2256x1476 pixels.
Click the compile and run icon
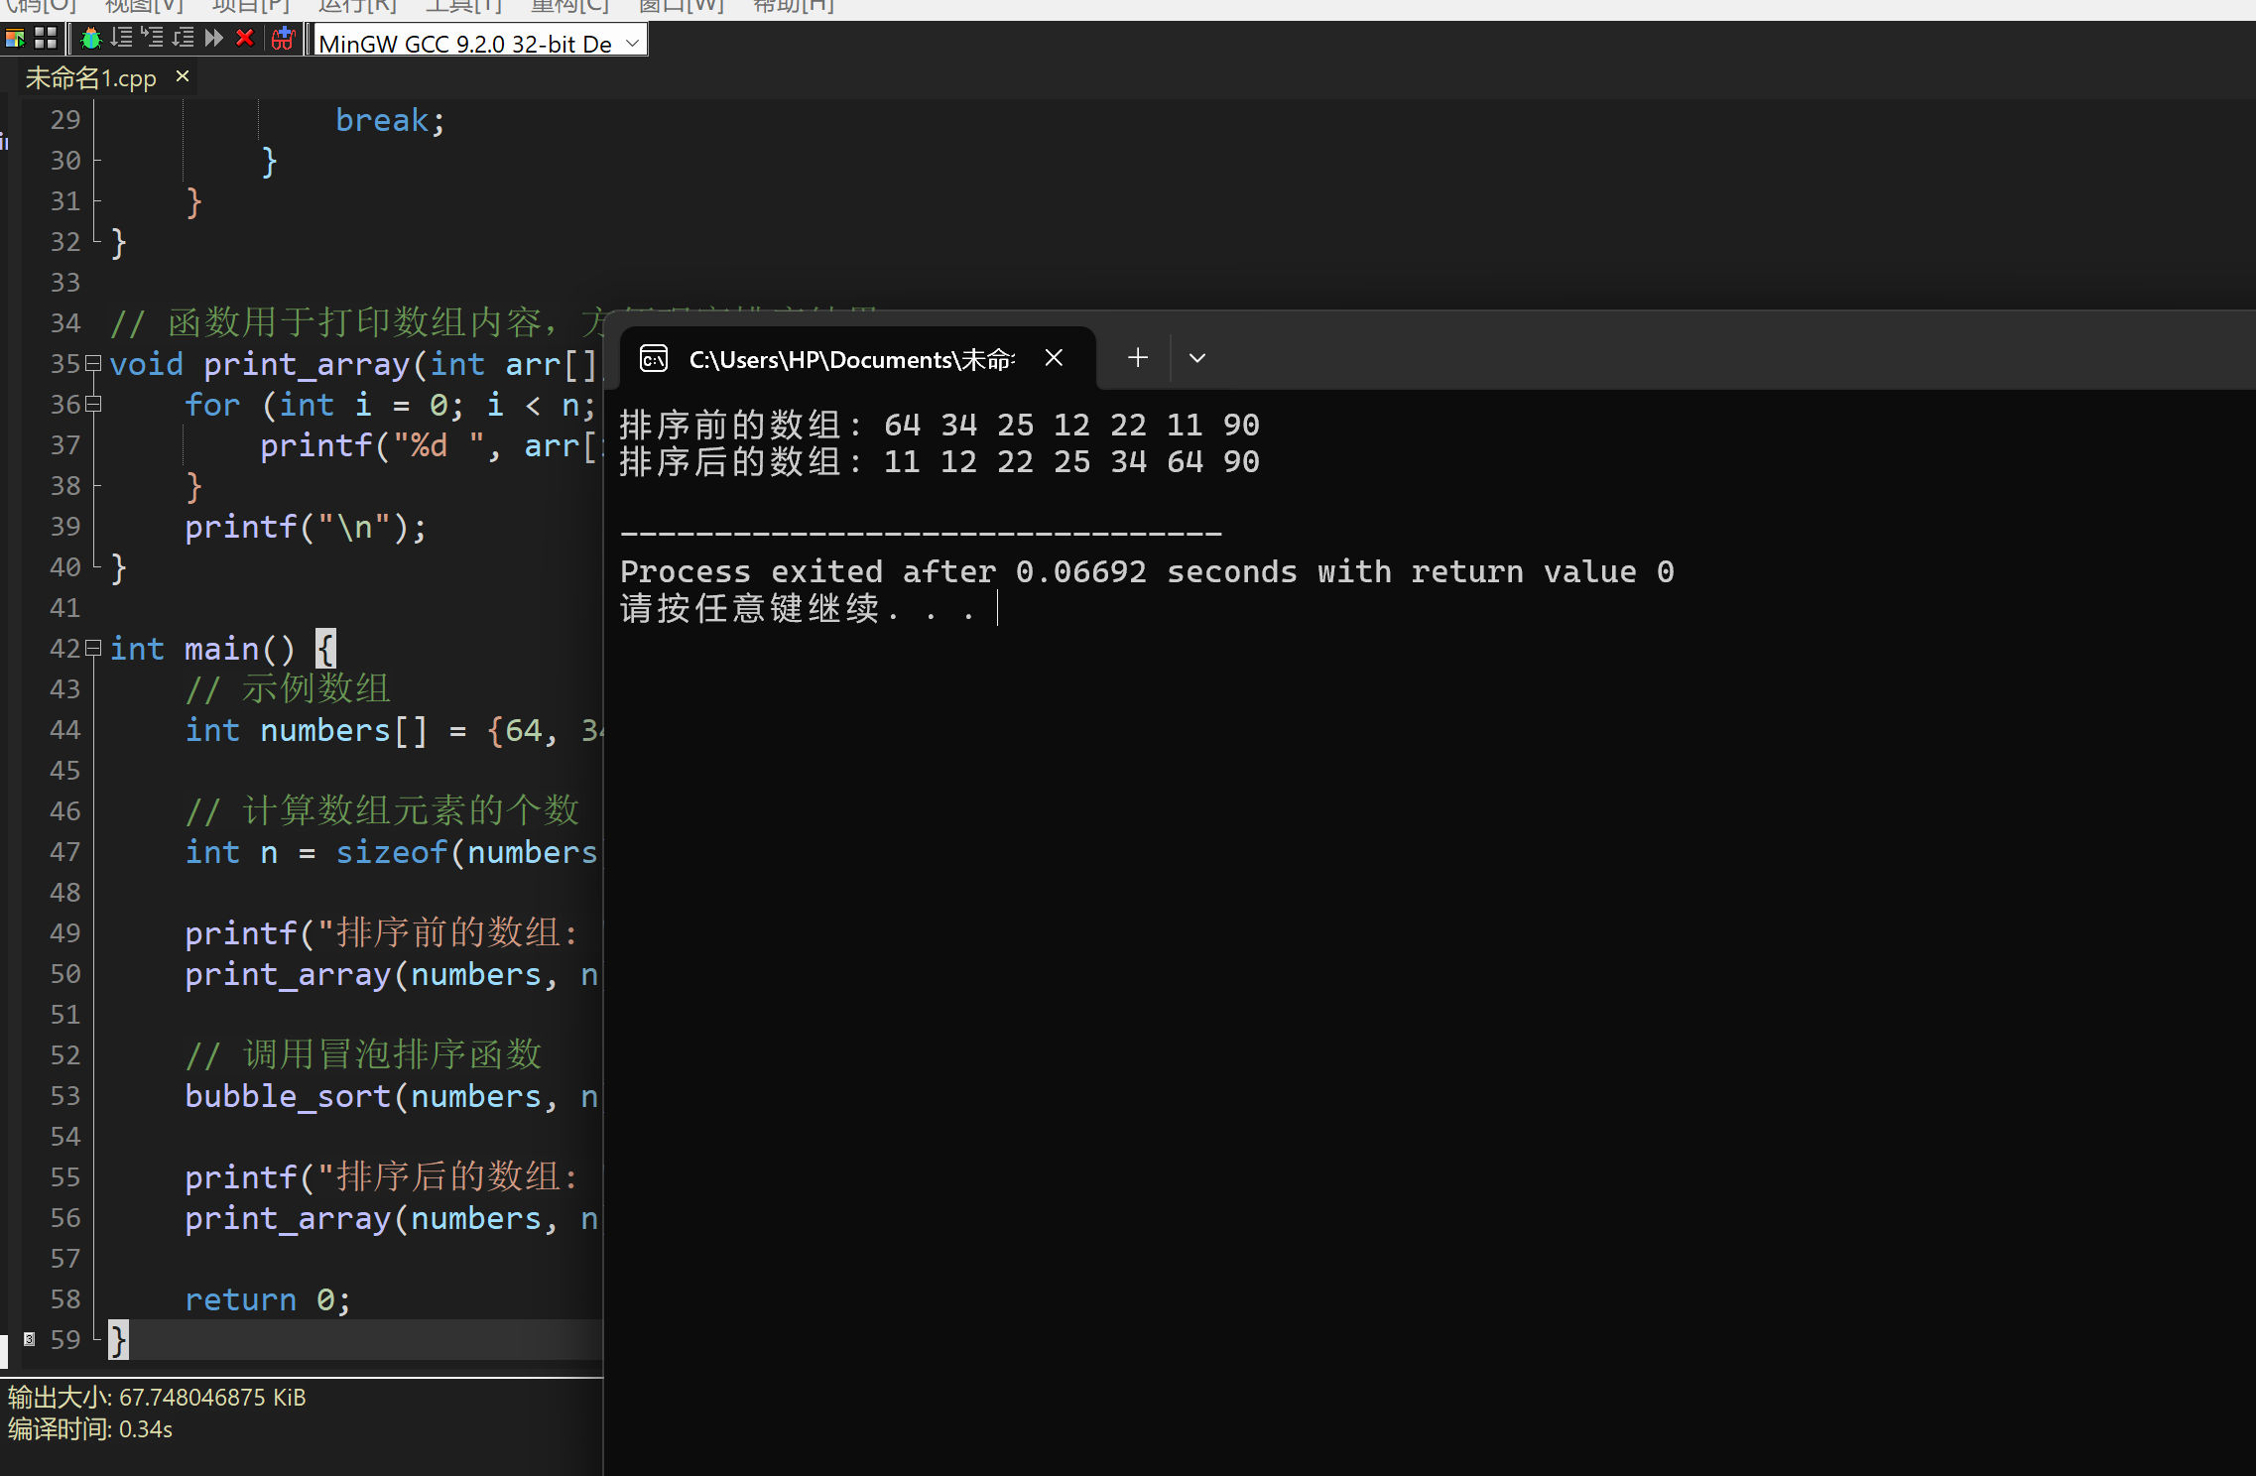point(15,39)
